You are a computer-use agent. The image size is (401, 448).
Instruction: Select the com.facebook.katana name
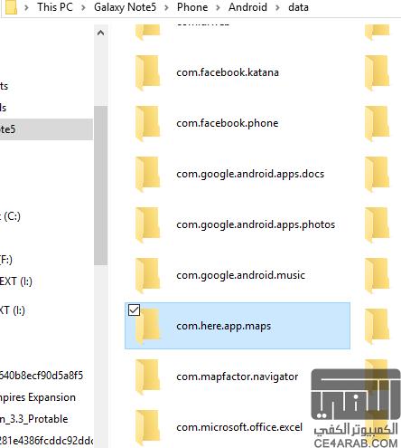[x=228, y=72]
